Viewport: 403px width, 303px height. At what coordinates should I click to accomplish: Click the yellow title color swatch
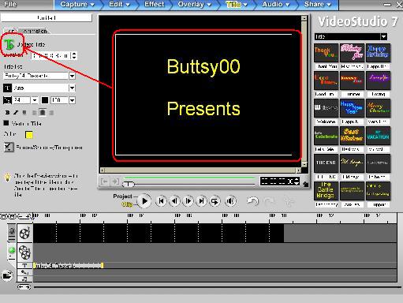coord(29,135)
